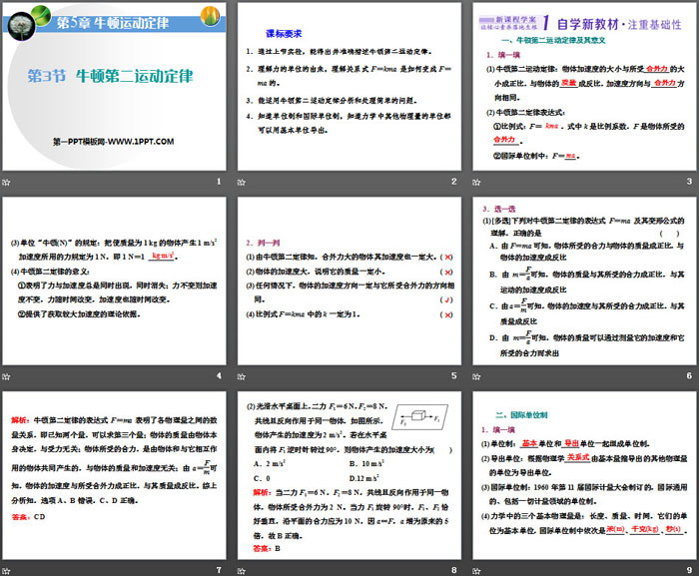The width and height of the screenshot is (699, 576).
Task: Click the star icon under slide 1
Action: click(9, 181)
